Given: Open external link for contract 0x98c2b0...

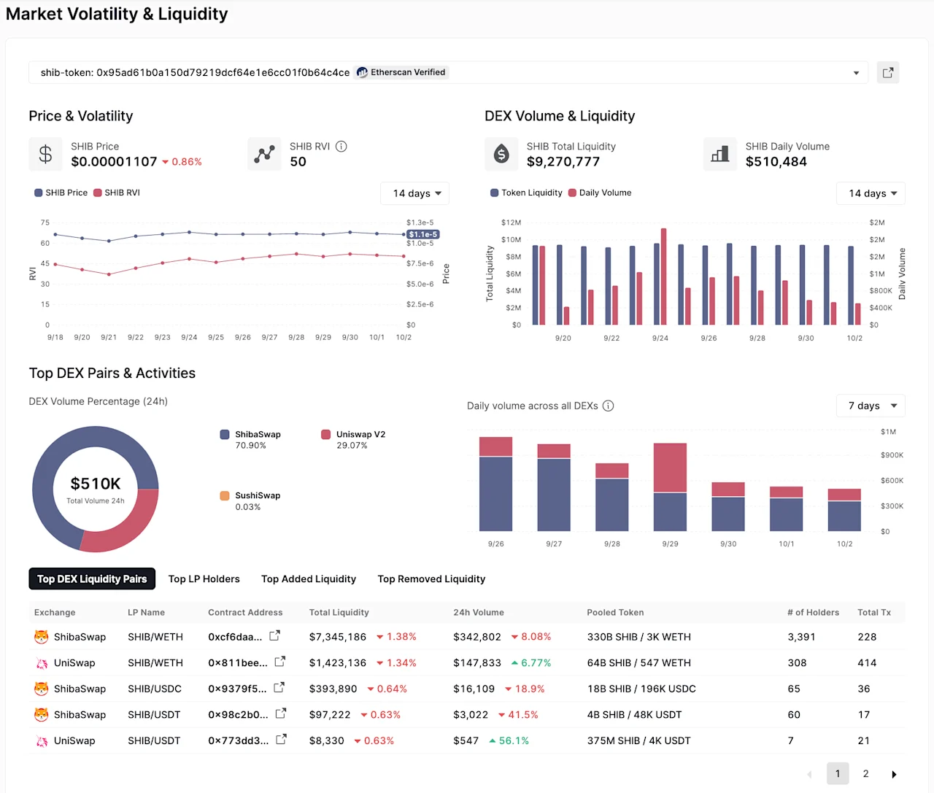Looking at the screenshot, I should tap(281, 713).
